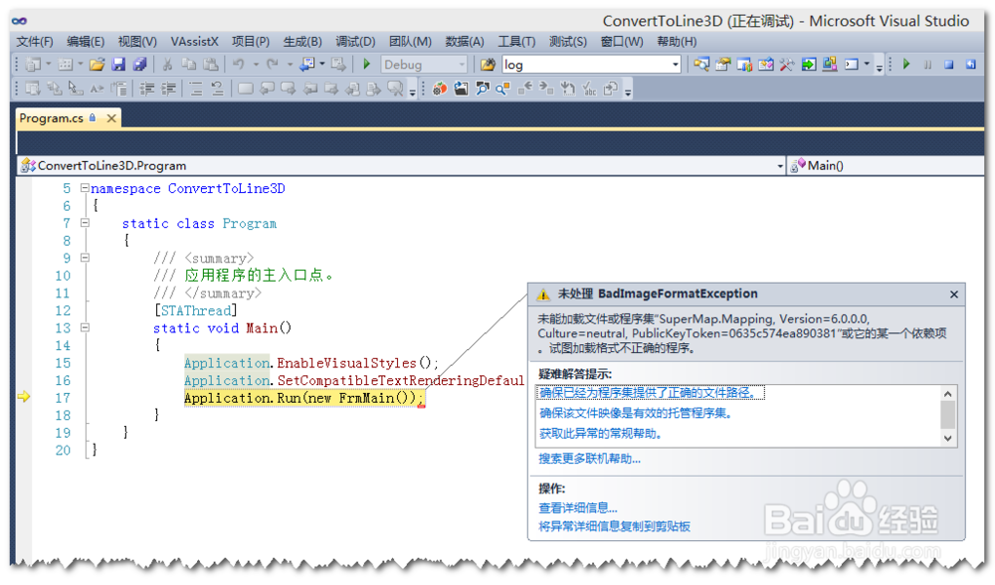Click 查看详细信息 link
Screen dimensions: 995x585
click(577, 508)
